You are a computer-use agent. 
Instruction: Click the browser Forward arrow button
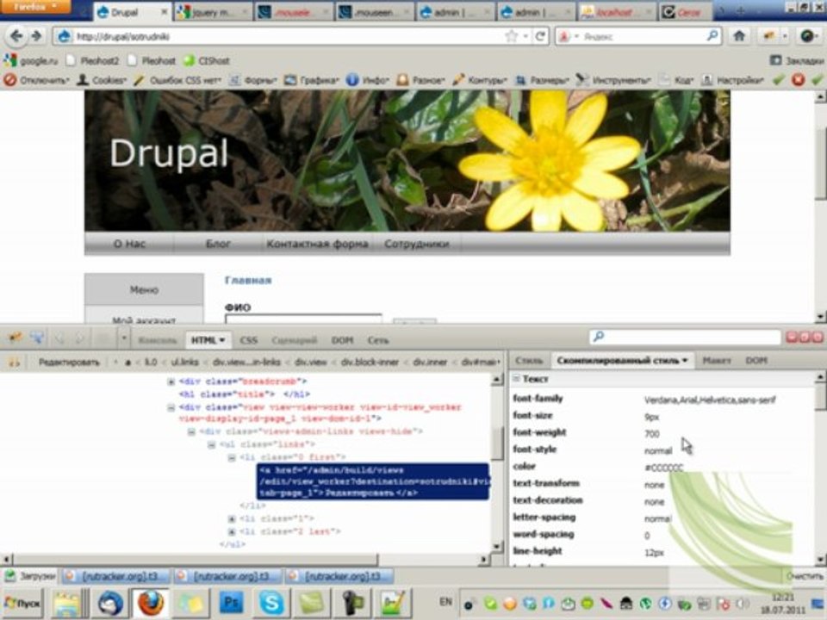(36, 36)
